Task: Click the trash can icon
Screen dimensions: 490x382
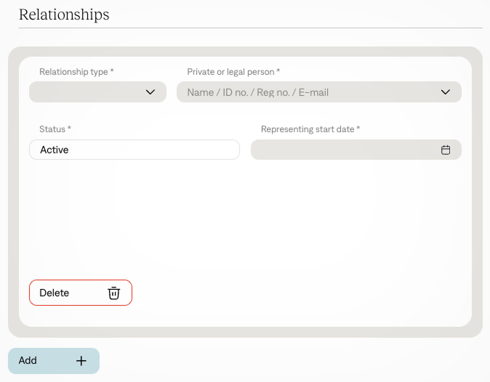Action: pos(113,293)
